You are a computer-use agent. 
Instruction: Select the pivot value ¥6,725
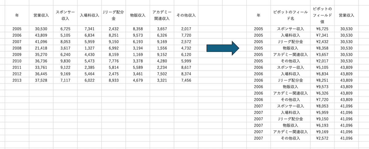pyautogui.click(x=322, y=29)
